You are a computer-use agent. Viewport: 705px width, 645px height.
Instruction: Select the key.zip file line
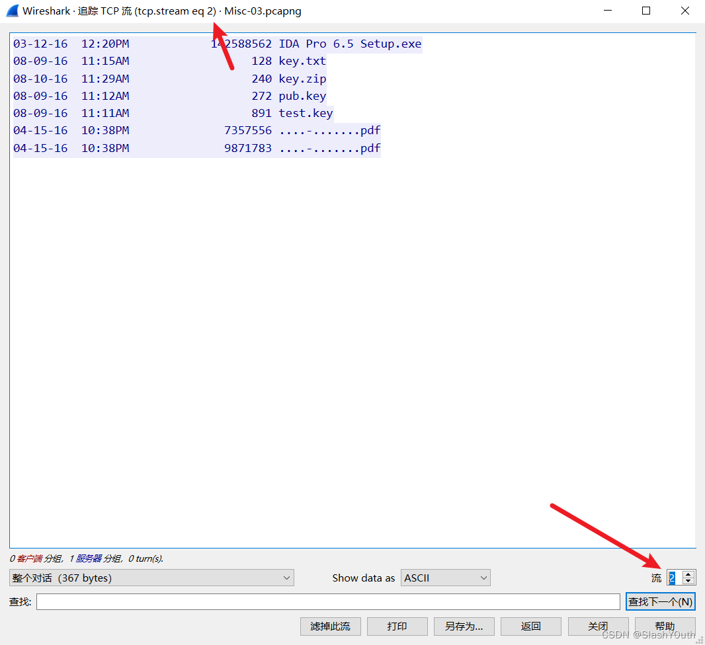pos(169,79)
